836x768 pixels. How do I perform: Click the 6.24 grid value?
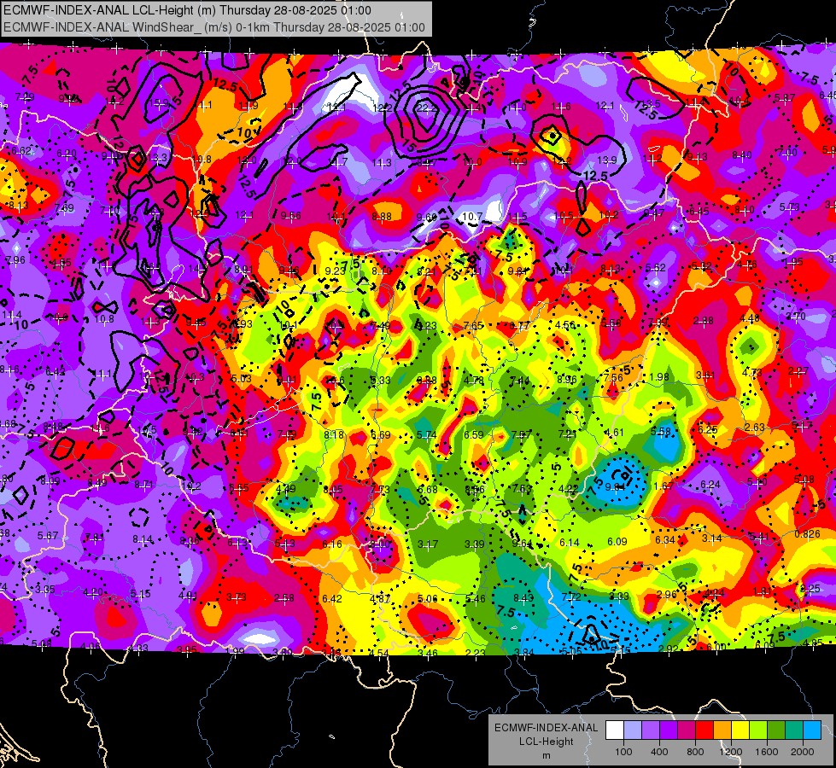(710, 485)
